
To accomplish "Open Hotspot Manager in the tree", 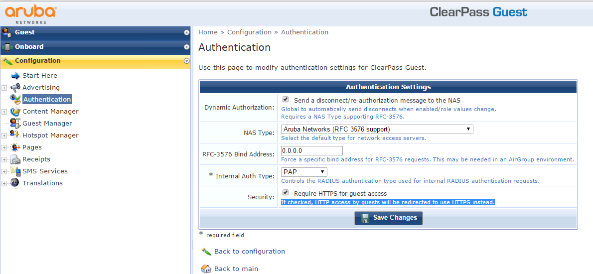I will click(x=50, y=136).
